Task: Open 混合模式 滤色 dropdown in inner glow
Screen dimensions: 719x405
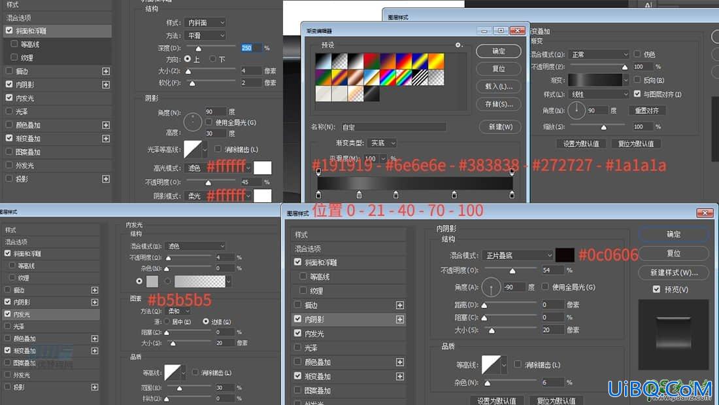Action: (x=196, y=246)
